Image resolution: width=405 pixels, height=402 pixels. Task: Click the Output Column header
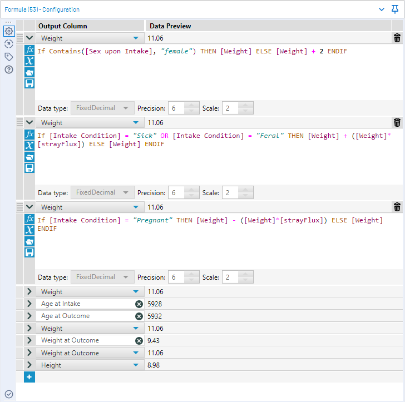coord(63,26)
